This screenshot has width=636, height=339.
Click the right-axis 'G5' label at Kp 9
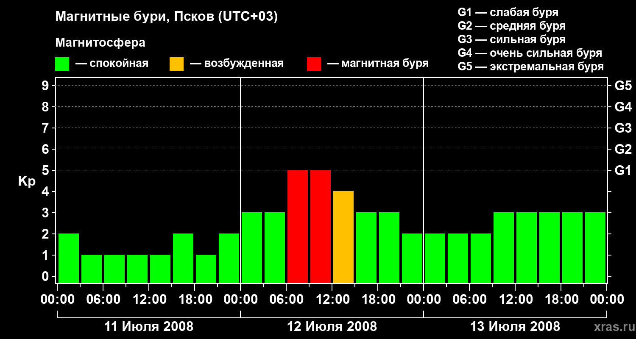click(623, 86)
